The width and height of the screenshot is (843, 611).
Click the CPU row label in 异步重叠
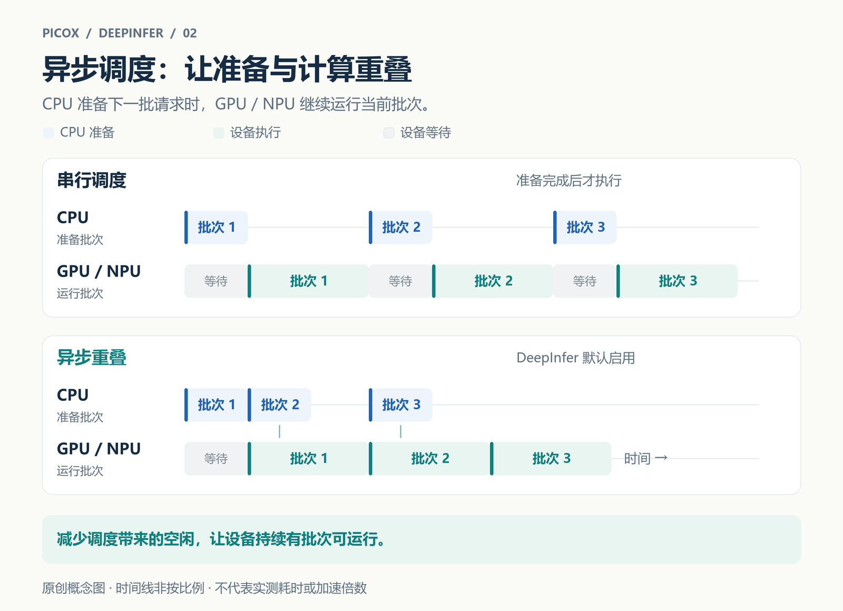pyautogui.click(x=73, y=395)
